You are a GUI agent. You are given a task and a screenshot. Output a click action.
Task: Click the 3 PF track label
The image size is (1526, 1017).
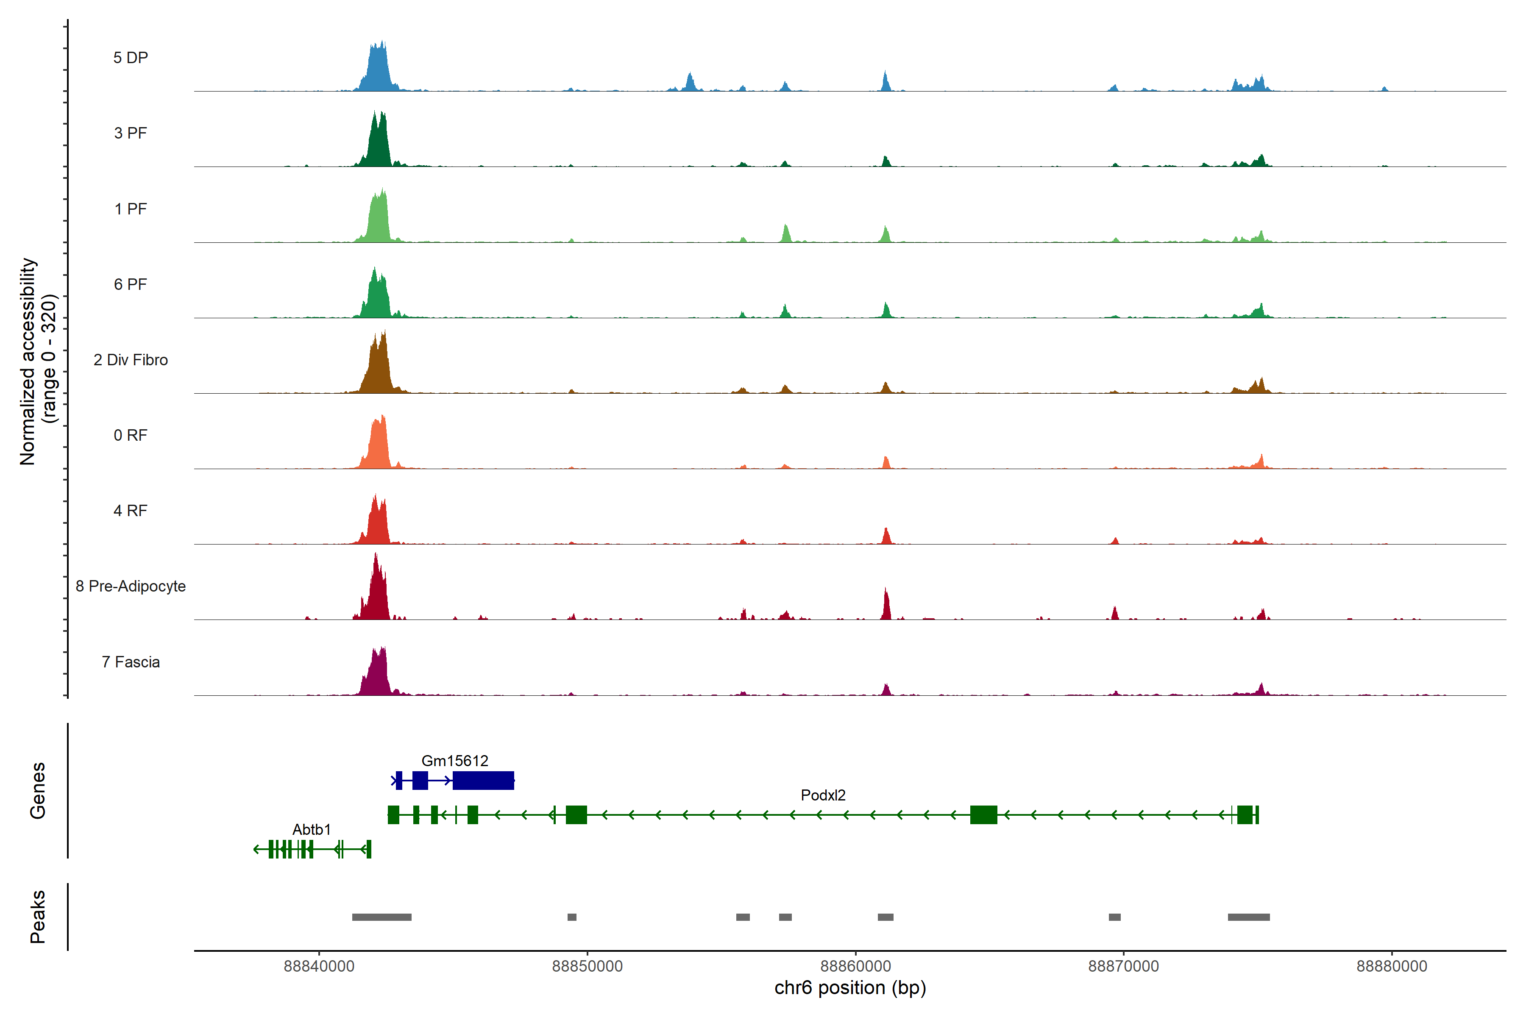(131, 133)
